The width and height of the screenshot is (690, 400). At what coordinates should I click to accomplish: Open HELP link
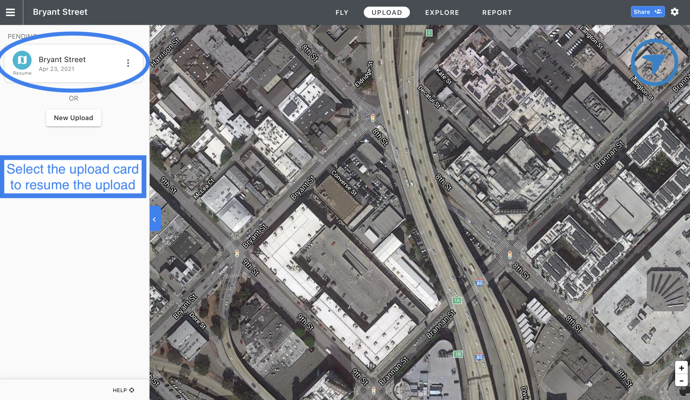(x=123, y=390)
